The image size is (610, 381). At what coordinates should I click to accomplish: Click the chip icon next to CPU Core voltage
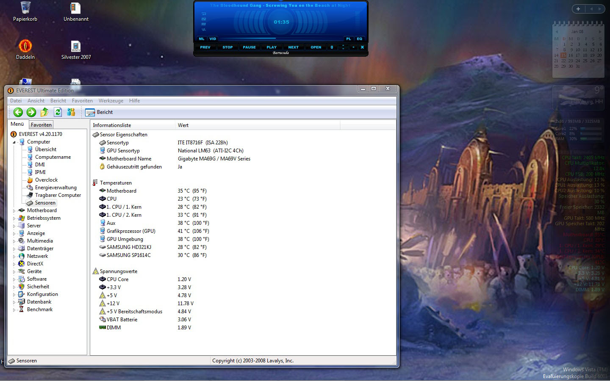coord(102,279)
